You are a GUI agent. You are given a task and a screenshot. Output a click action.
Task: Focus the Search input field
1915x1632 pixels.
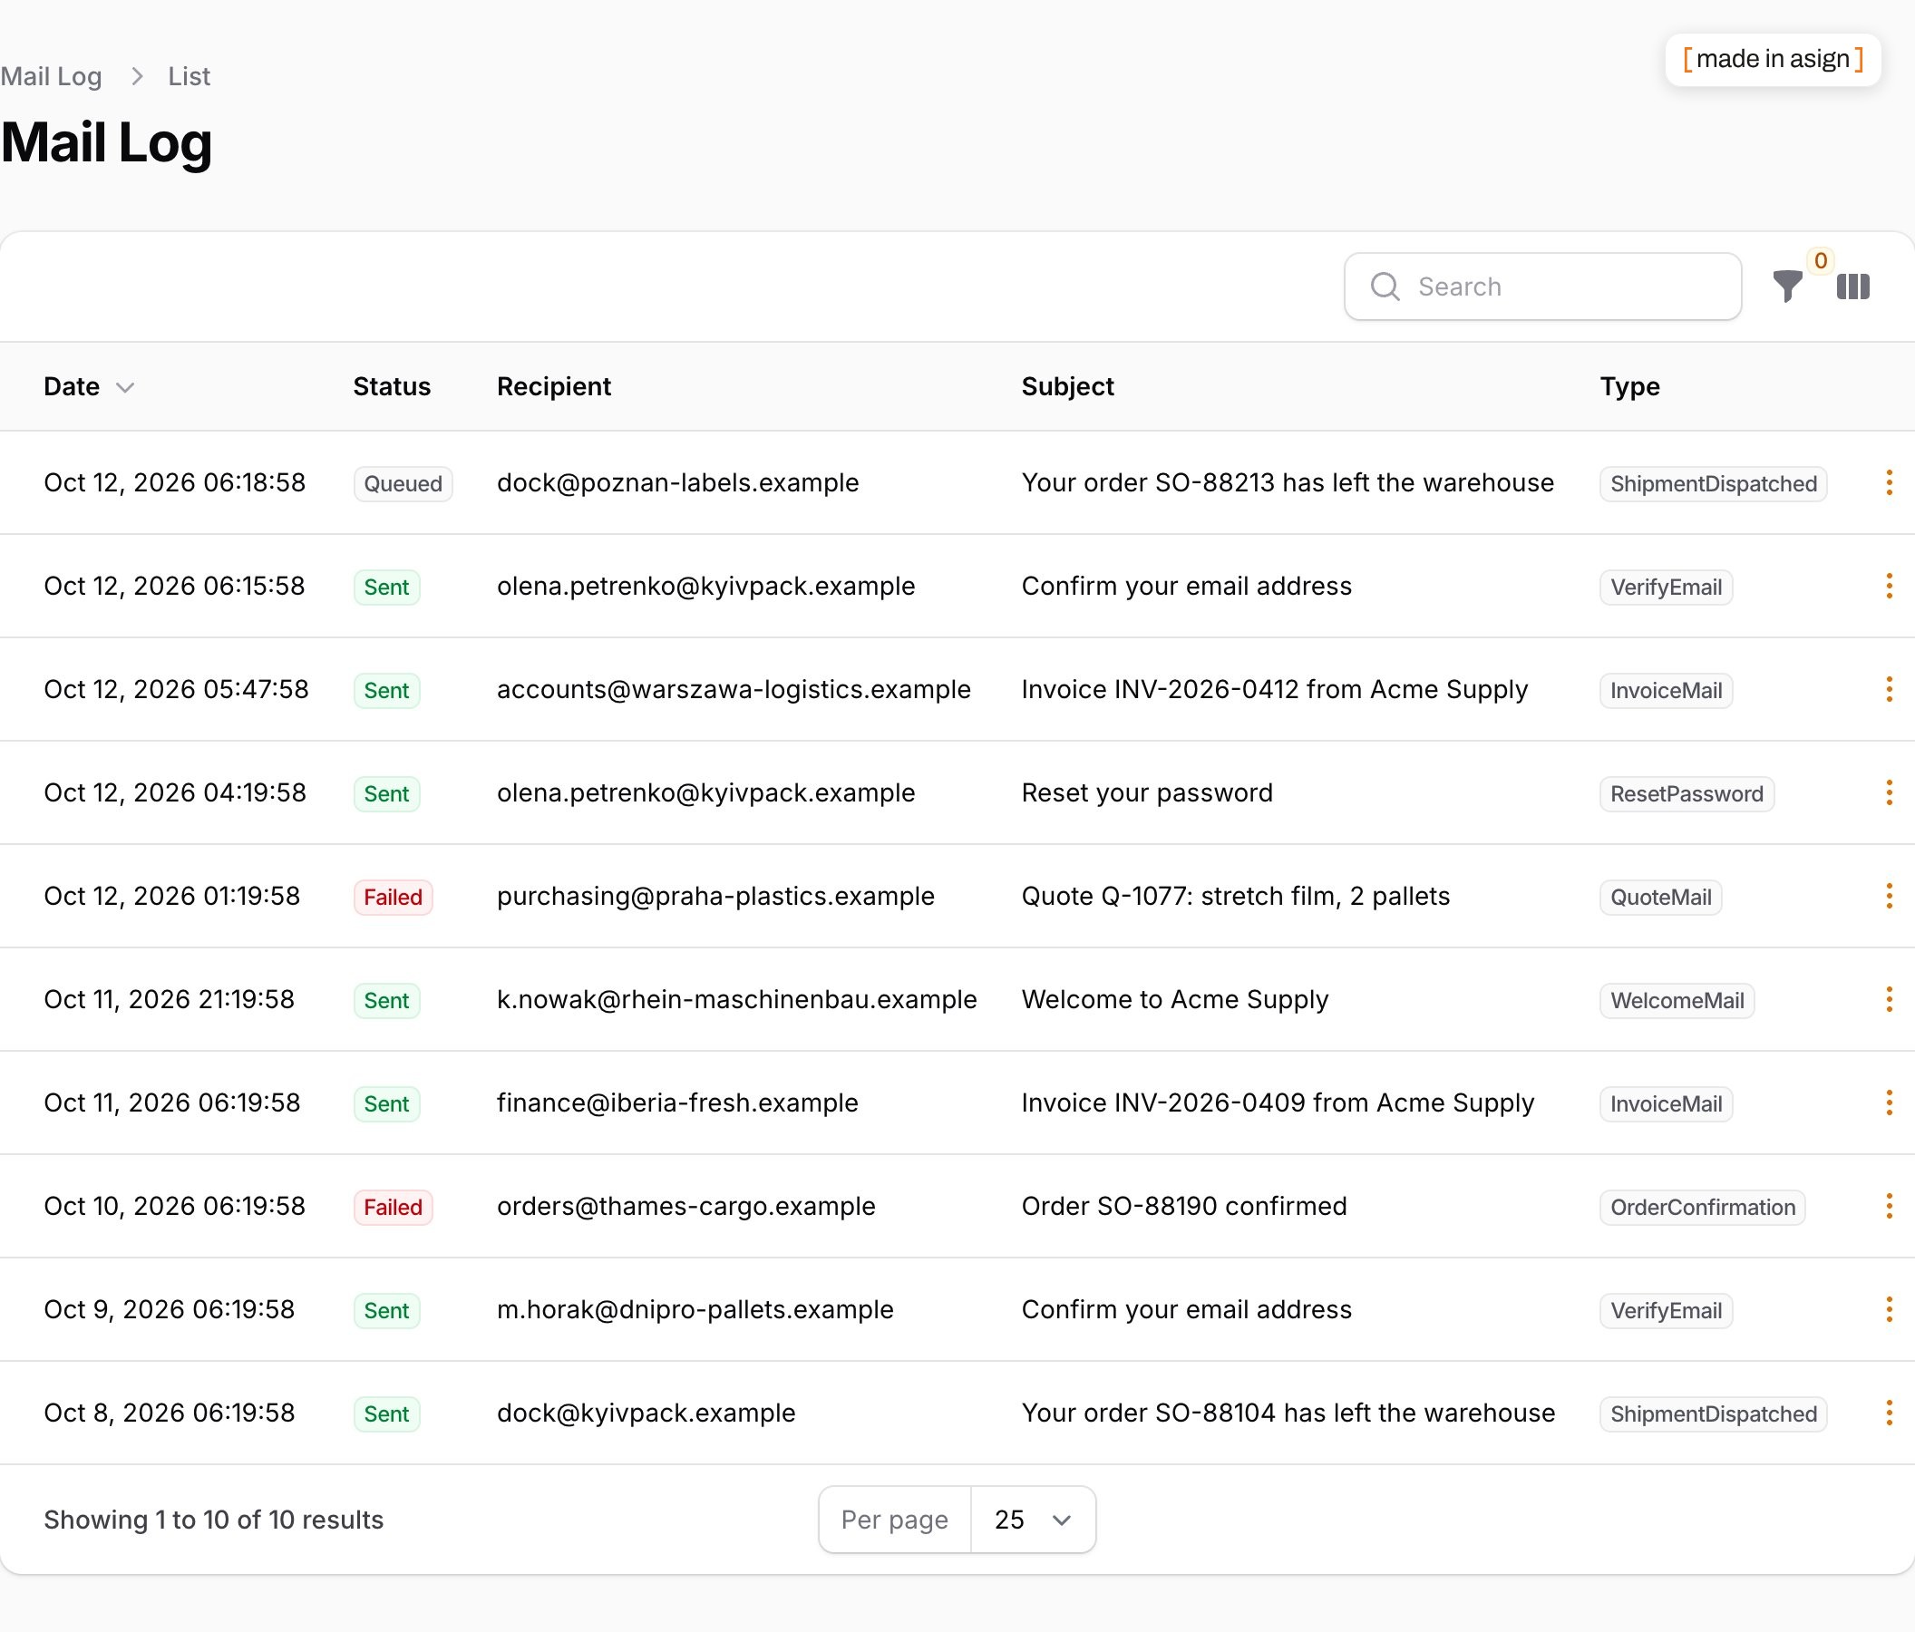tap(1542, 287)
